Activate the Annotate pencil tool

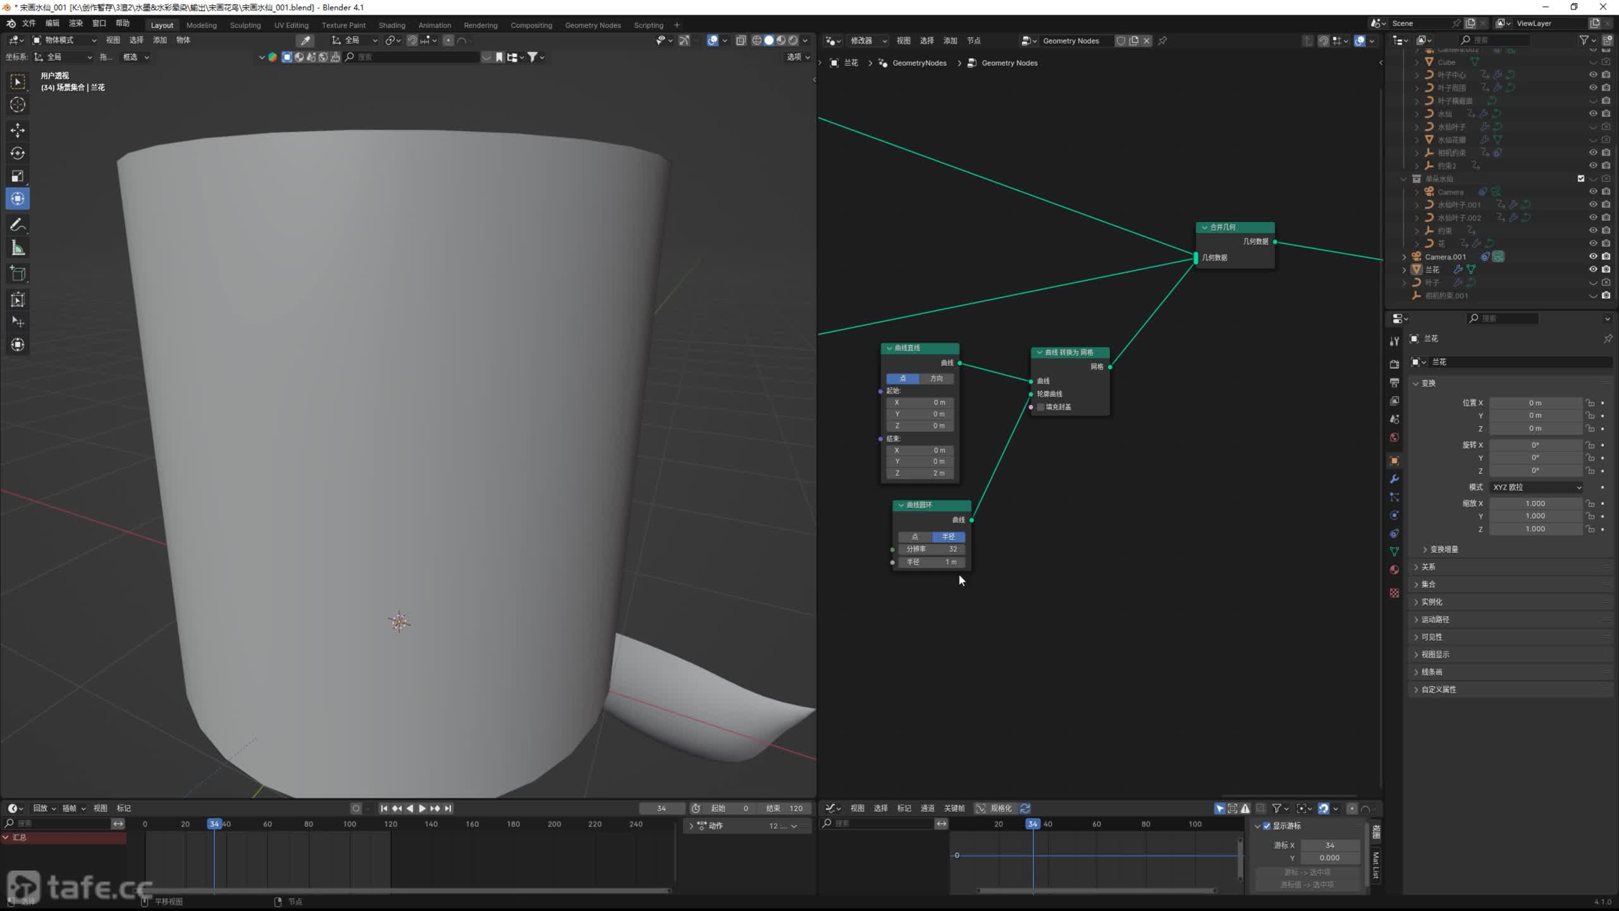point(18,225)
